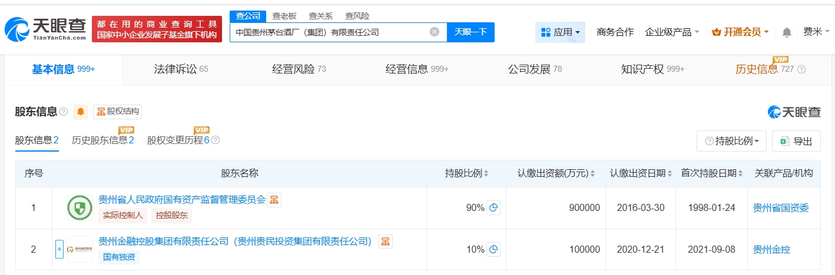Clear the search box with X icon
835x275 pixels.
(x=434, y=32)
